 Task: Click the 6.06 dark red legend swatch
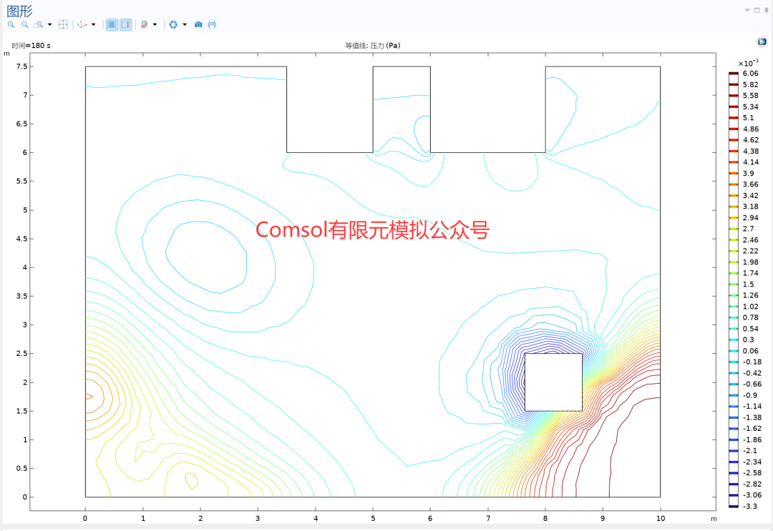pyautogui.click(x=734, y=74)
